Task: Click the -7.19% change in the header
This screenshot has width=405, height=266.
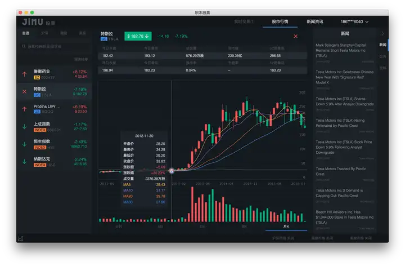Action: (181, 36)
